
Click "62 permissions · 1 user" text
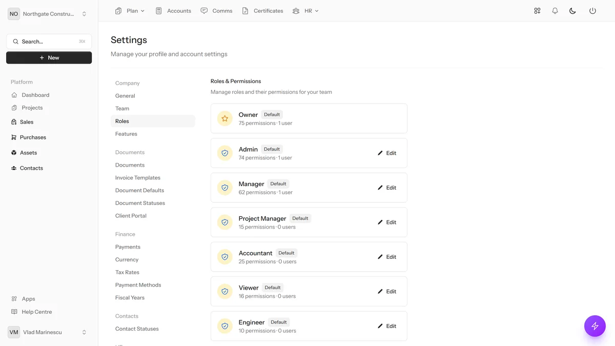265,192
